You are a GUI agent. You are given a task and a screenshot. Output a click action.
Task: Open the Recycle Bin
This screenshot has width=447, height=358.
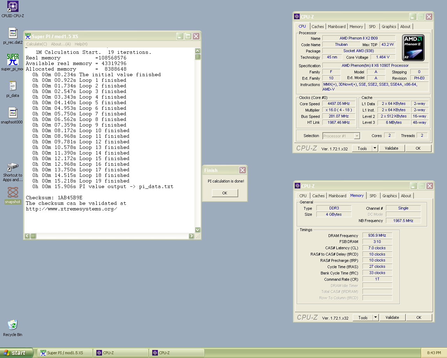click(13, 325)
